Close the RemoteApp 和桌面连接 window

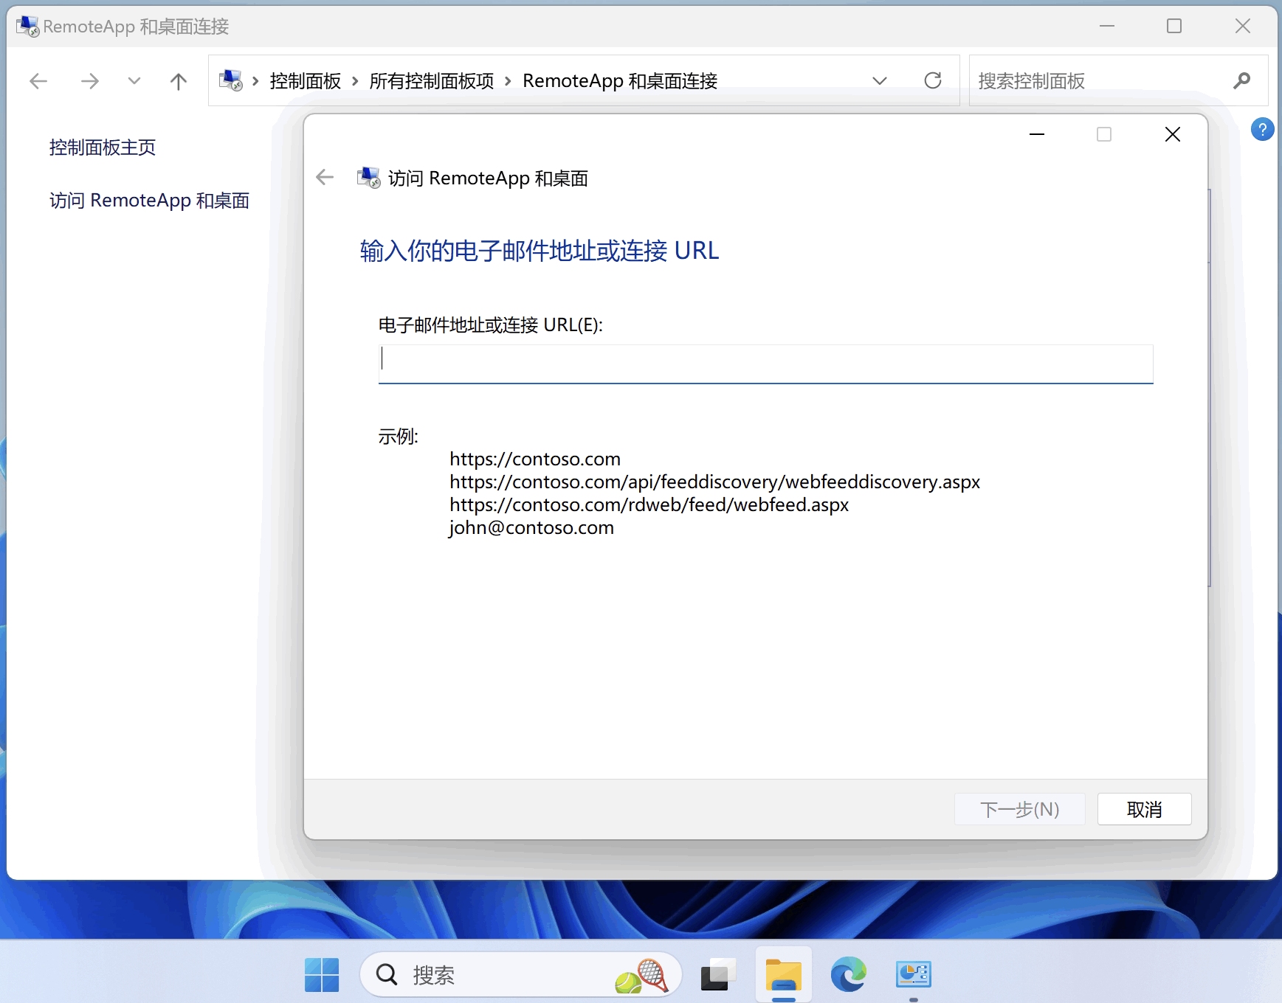[x=1242, y=26]
